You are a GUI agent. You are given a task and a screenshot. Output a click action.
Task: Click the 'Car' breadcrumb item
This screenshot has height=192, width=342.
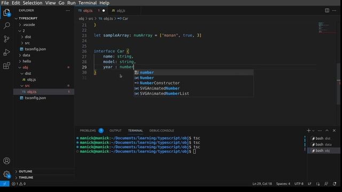tap(125, 19)
